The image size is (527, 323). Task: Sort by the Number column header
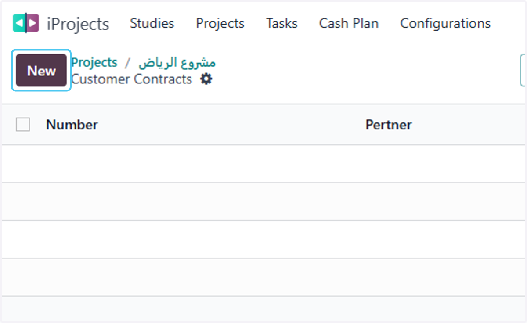pyautogui.click(x=72, y=125)
